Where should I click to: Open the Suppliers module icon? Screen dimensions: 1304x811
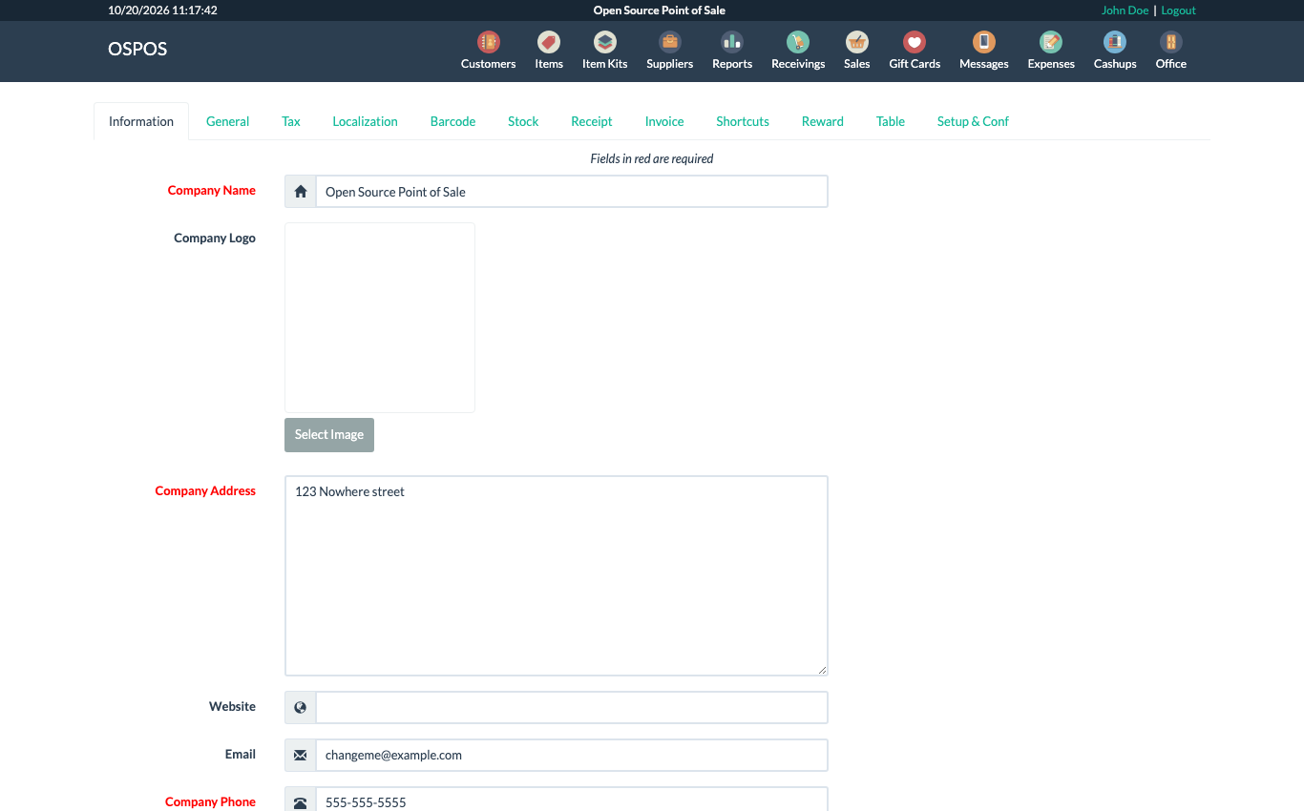pyautogui.click(x=669, y=42)
